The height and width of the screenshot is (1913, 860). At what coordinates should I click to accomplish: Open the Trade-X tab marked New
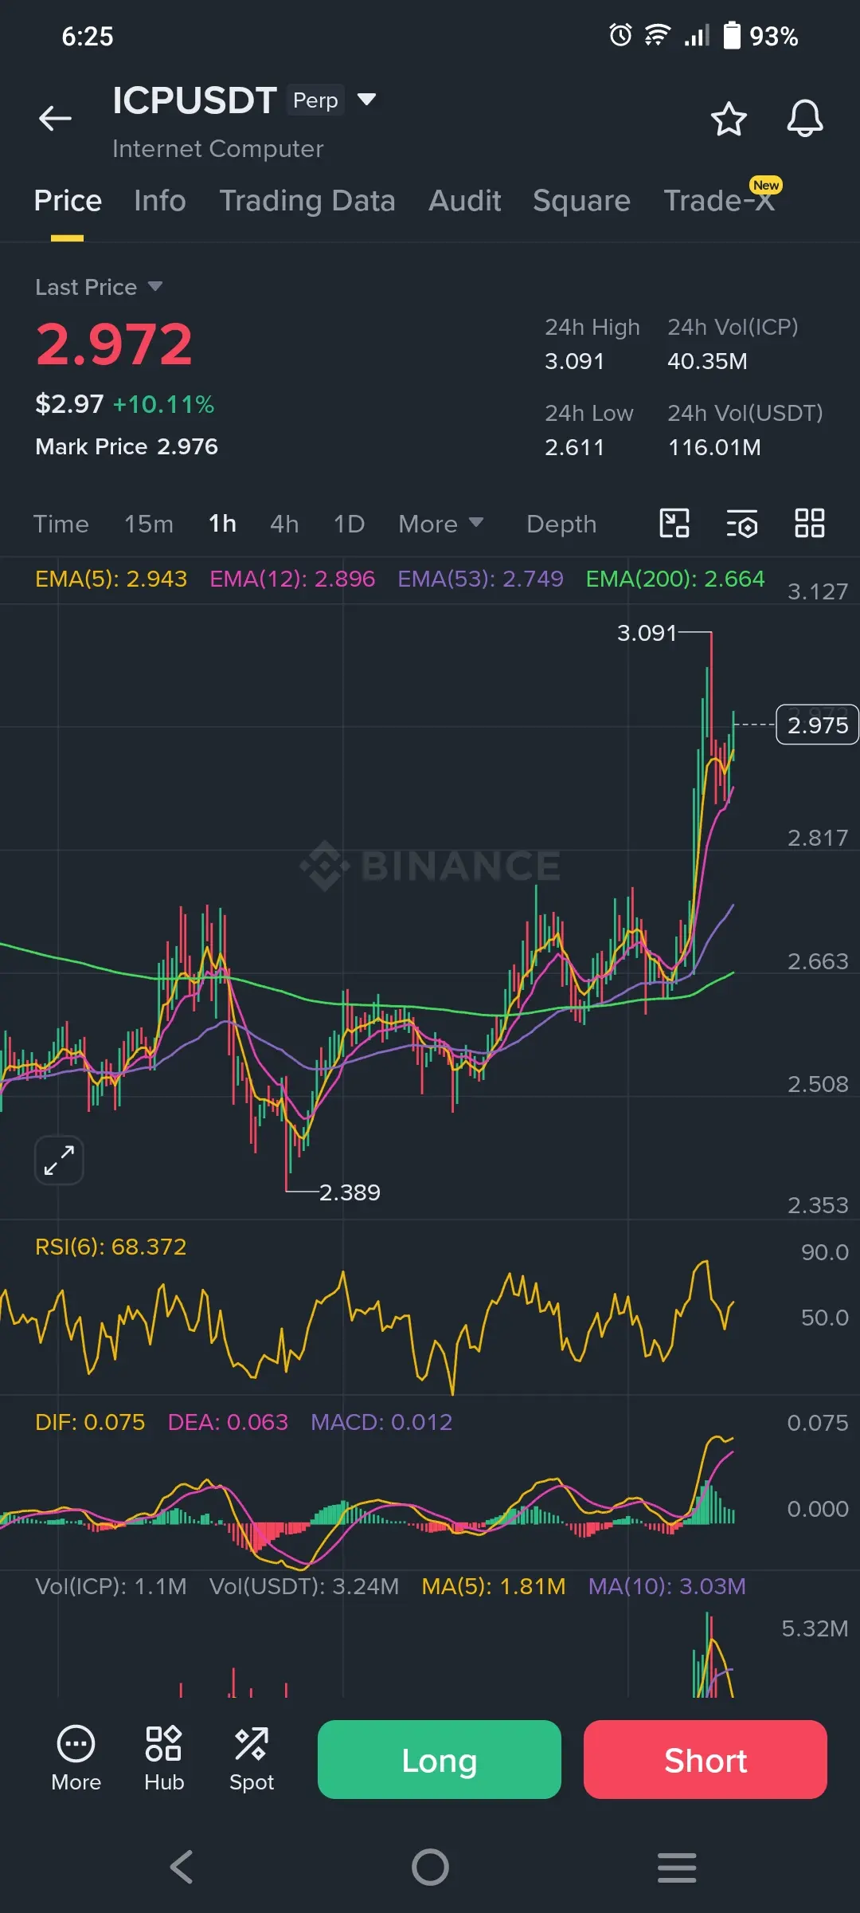(x=721, y=199)
